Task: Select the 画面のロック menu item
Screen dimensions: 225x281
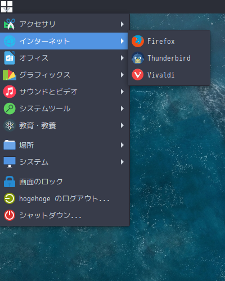Action: pyautogui.click(x=65, y=182)
